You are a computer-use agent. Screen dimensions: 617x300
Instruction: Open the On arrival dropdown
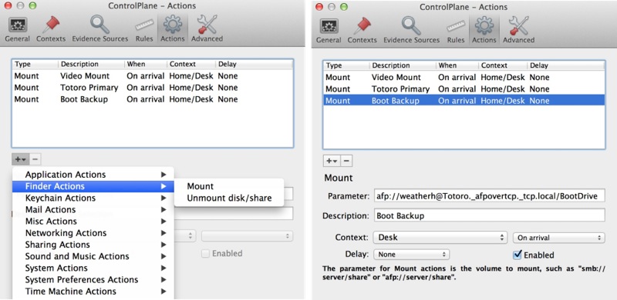558,238
